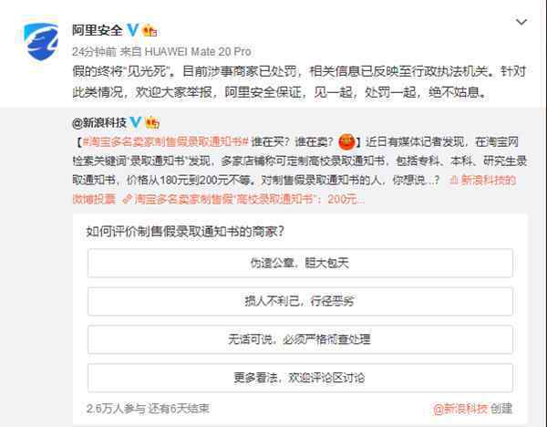
Task: Expand the post options chevron menu
Action: [x=521, y=22]
